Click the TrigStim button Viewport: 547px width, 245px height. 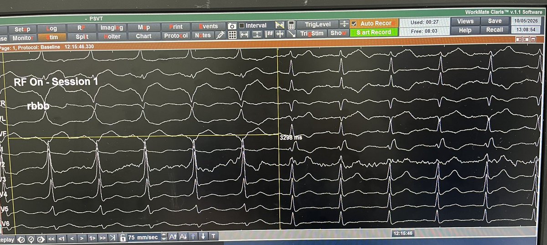coord(313,33)
